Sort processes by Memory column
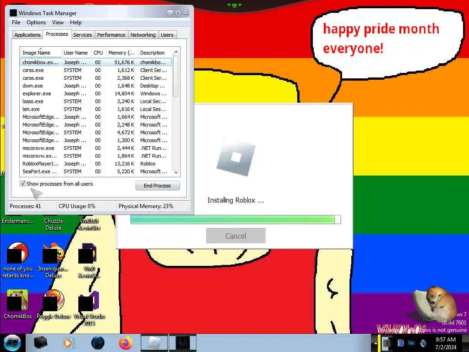Image resolution: width=469 pixels, height=352 pixels. coord(121,53)
